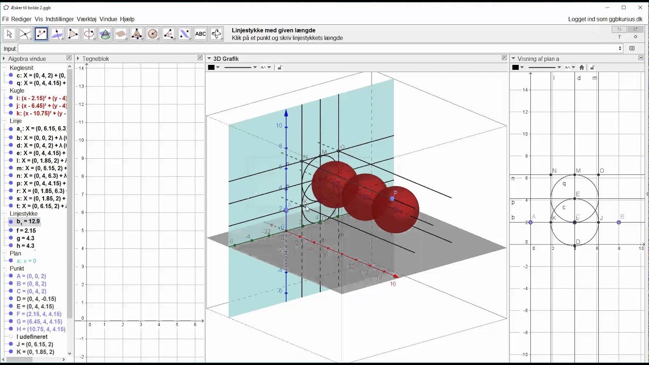Screen dimensions: 649x365
Task: Toggle visibility of point H
Action: coord(11,329)
